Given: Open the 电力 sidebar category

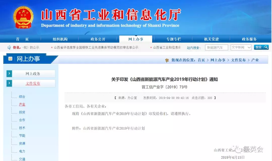Looking at the screenshot, I should 22,151.
